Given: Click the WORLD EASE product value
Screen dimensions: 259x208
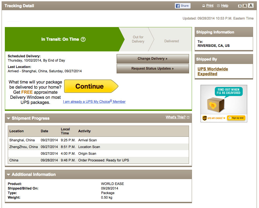Looking at the screenshot, I should coord(112,184).
